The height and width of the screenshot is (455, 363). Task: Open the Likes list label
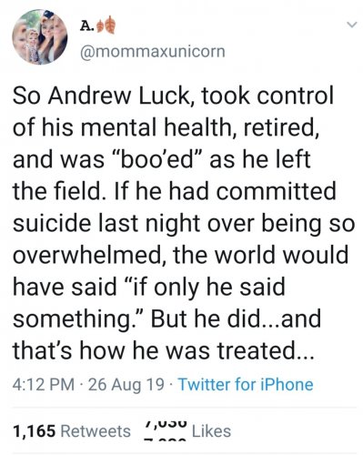(x=211, y=431)
